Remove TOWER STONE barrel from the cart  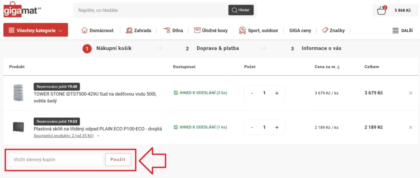pyautogui.click(x=411, y=93)
